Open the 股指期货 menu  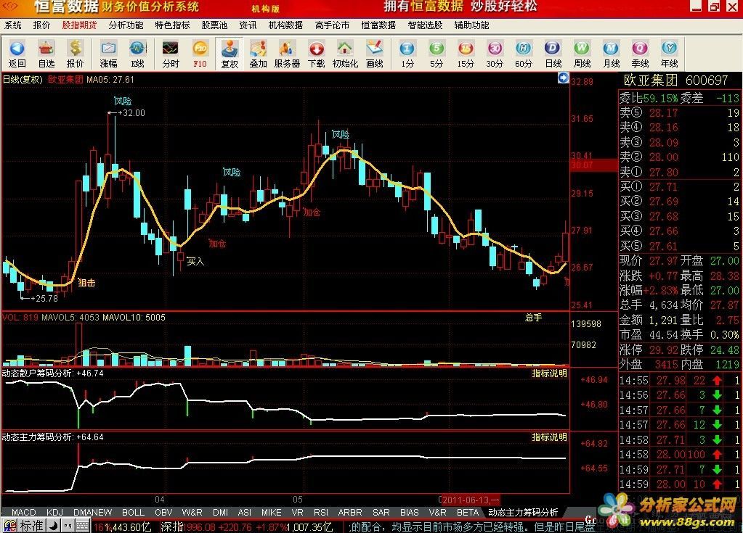pos(79,25)
